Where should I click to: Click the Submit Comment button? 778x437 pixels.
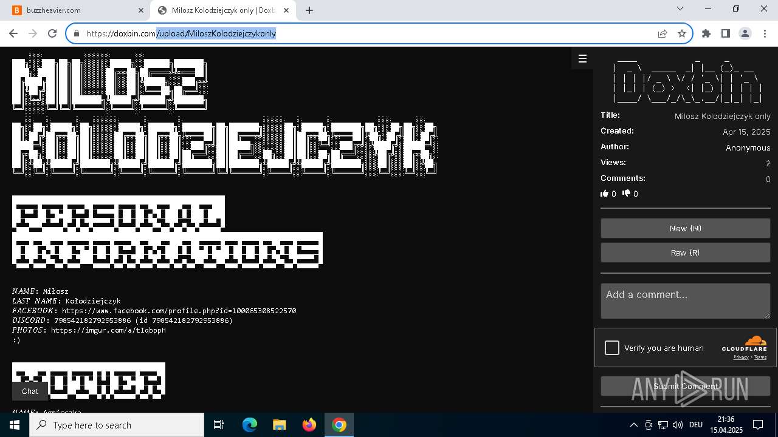[686, 386]
